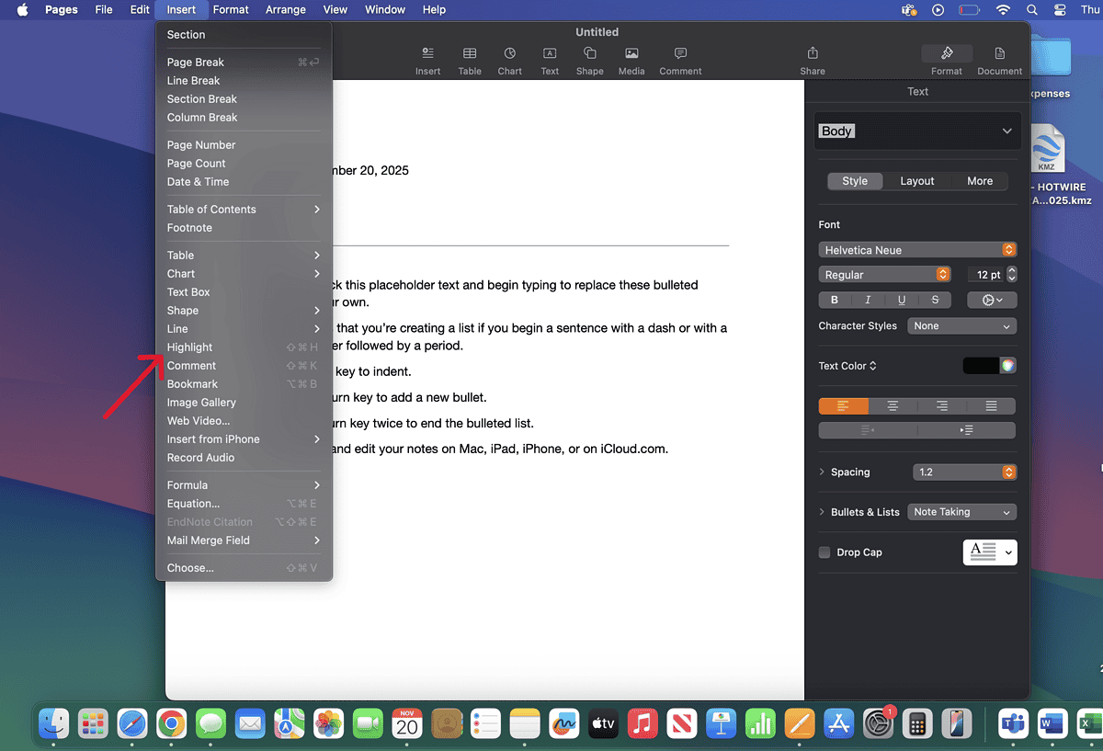Open Google Chrome from the Dock
This screenshot has height=751, width=1103.
[170, 724]
